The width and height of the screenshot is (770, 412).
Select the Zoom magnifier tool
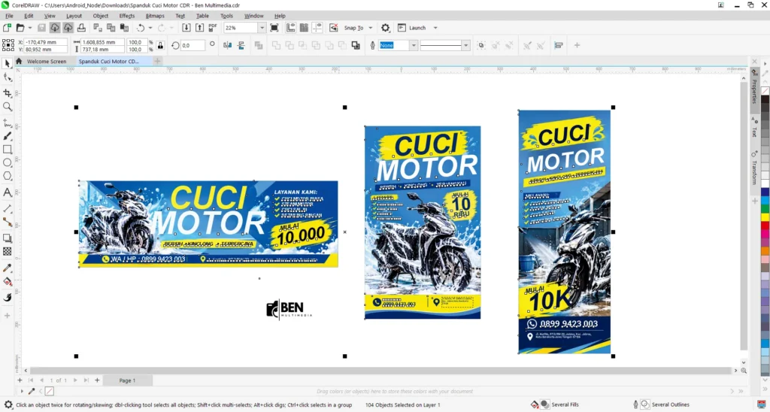coord(8,107)
